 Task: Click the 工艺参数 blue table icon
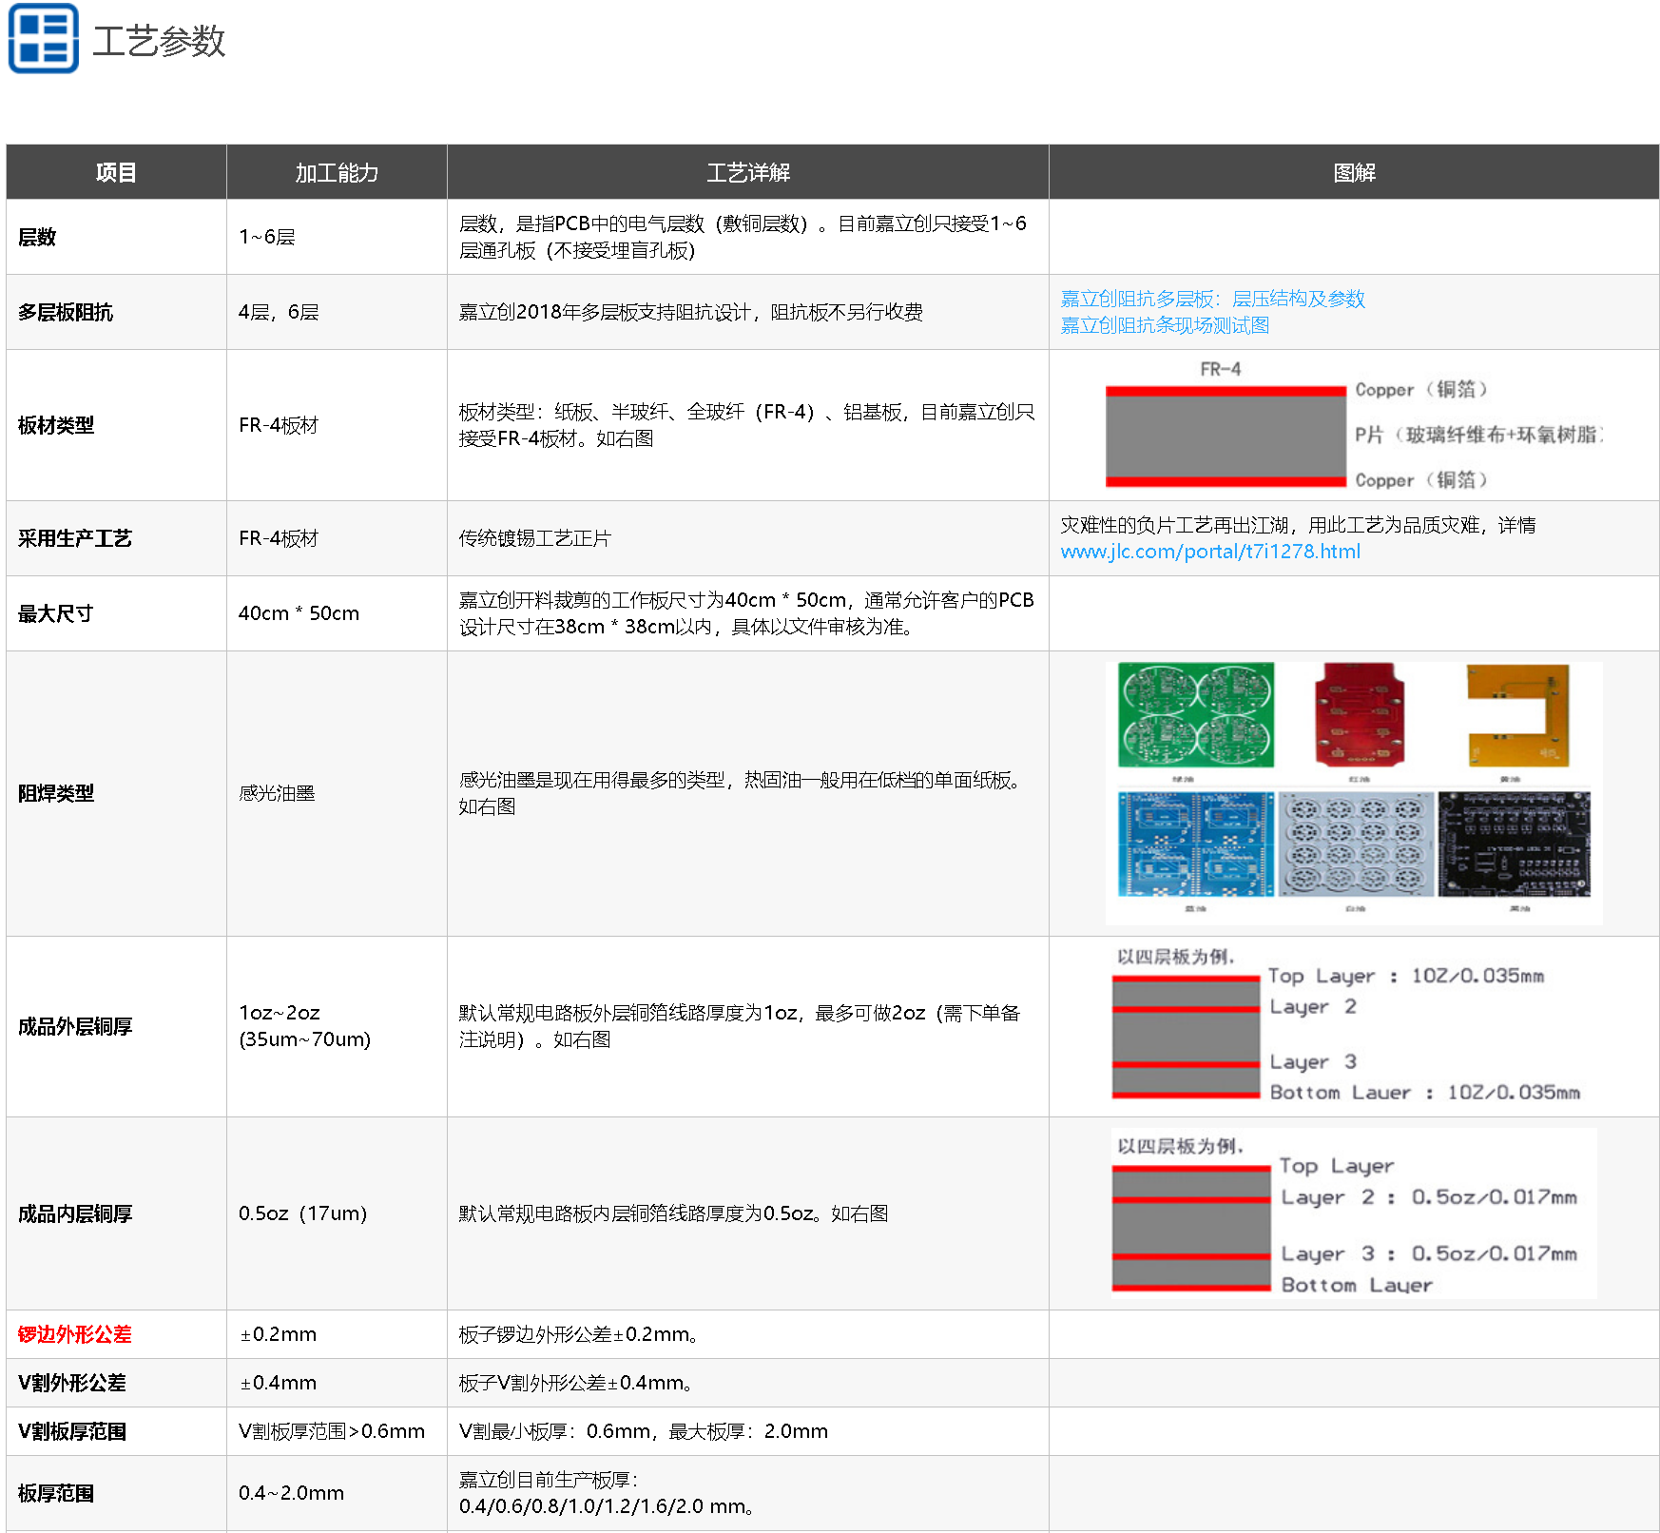43,39
